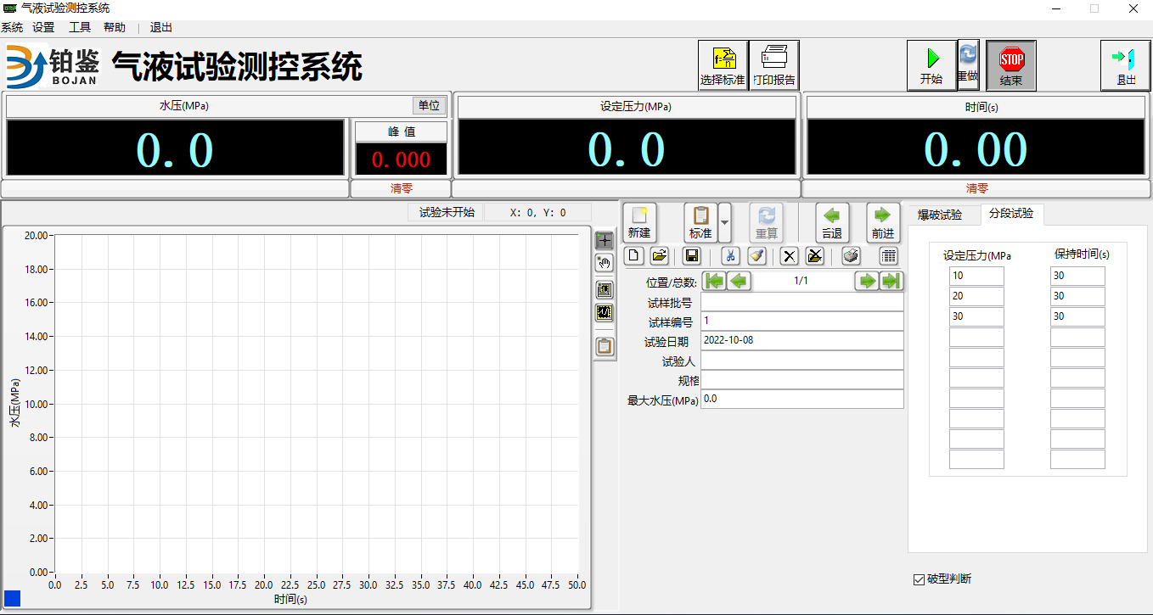Screen dimensions: 1153x615
Task: Click the scissors cut icon
Action: tap(730, 256)
